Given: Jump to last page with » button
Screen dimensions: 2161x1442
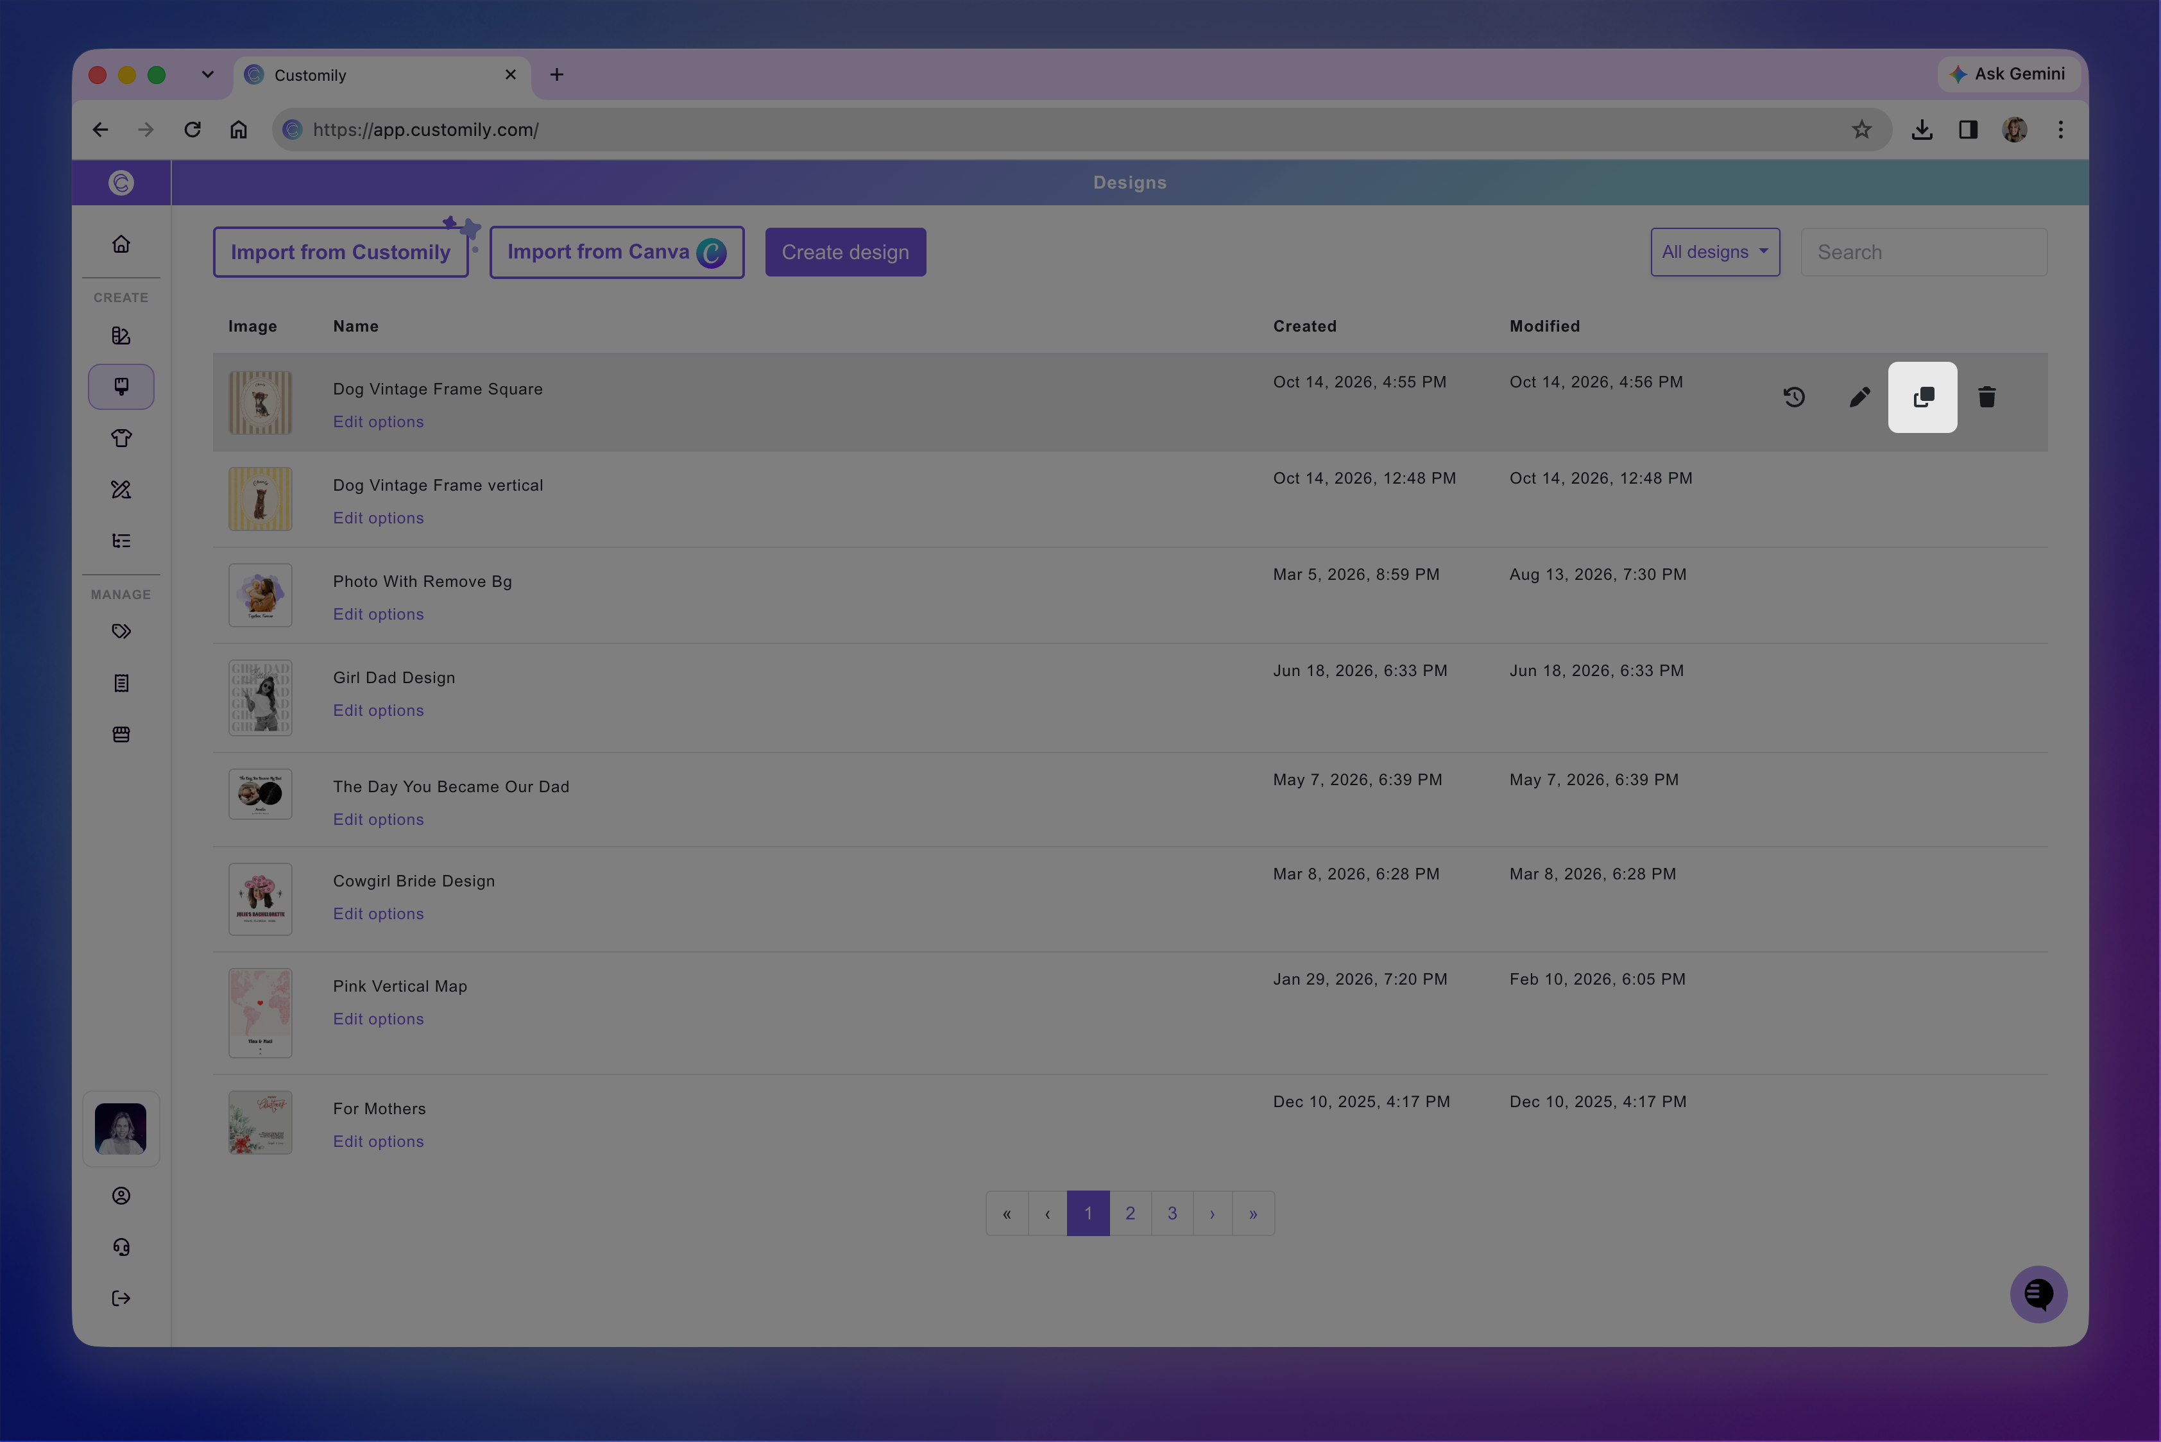Looking at the screenshot, I should click(1253, 1214).
